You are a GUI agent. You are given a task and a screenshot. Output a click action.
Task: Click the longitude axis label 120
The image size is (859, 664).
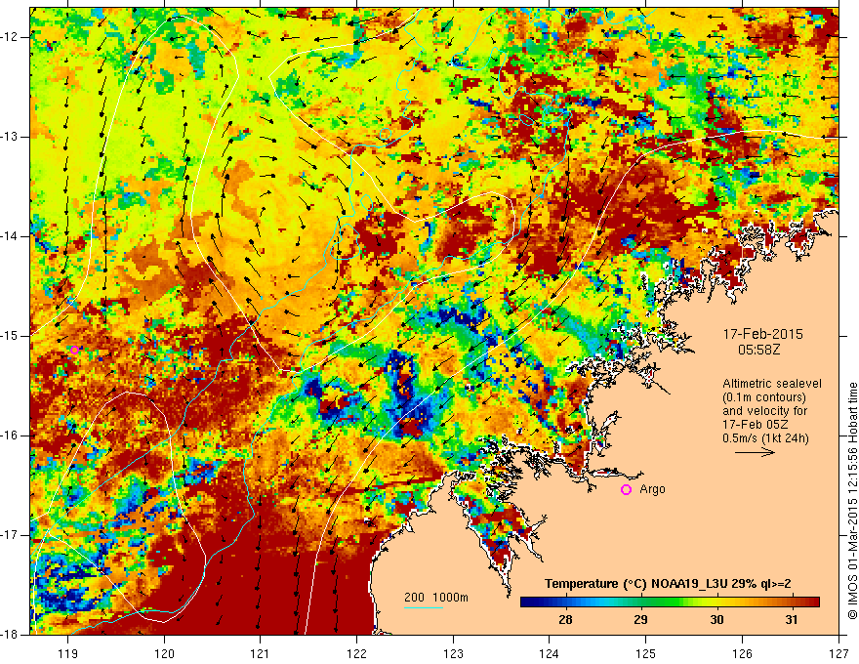coord(164,653)
